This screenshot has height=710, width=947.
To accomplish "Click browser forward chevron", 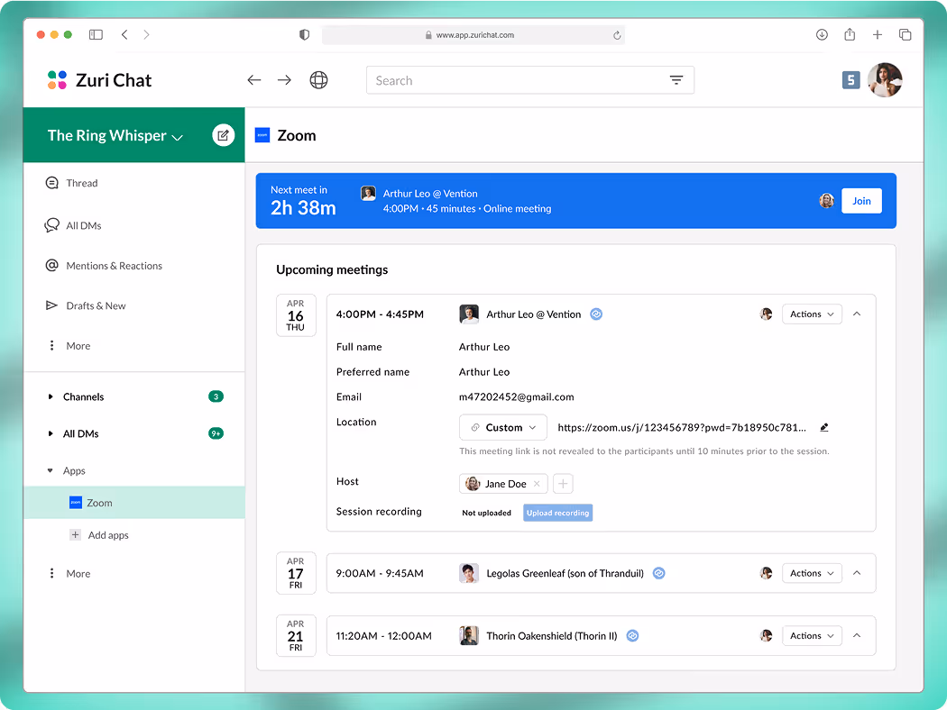I will [x=146, y=34].
